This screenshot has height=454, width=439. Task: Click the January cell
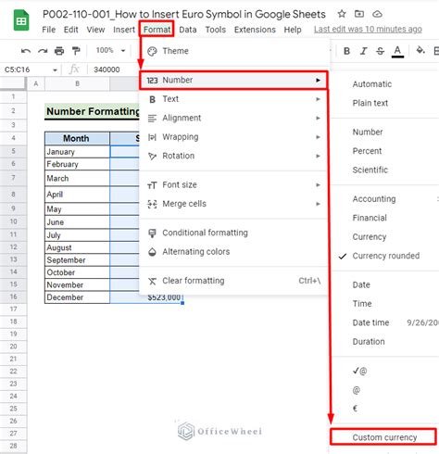(77, 152)
